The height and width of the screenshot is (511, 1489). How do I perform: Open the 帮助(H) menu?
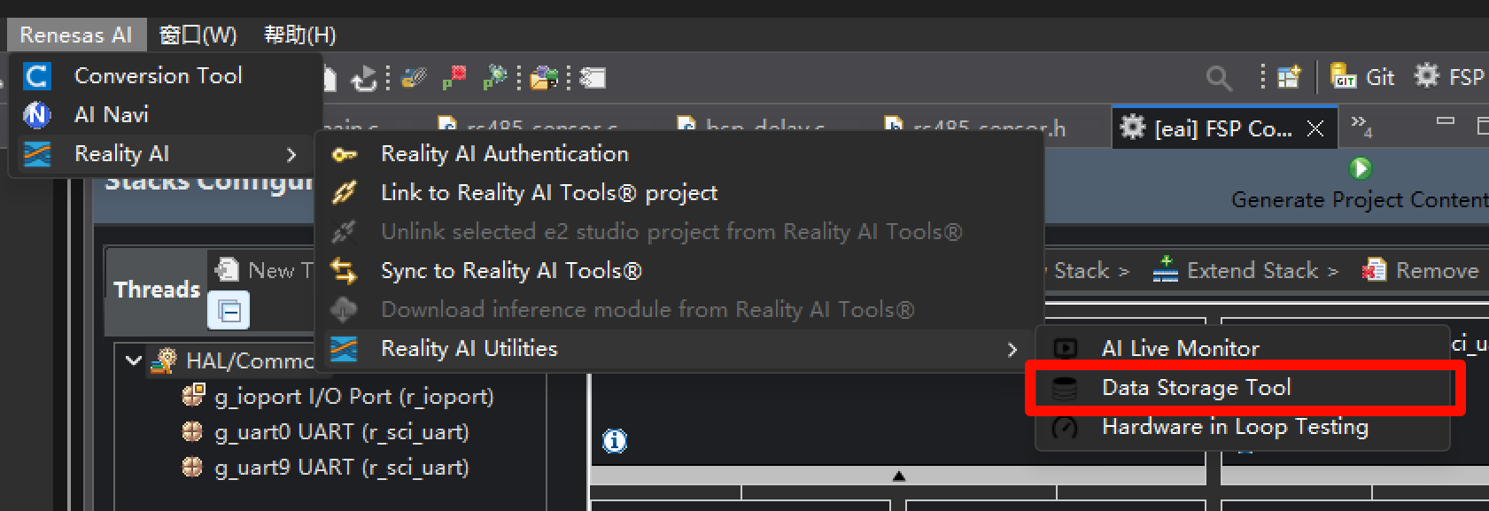(300, 35)
